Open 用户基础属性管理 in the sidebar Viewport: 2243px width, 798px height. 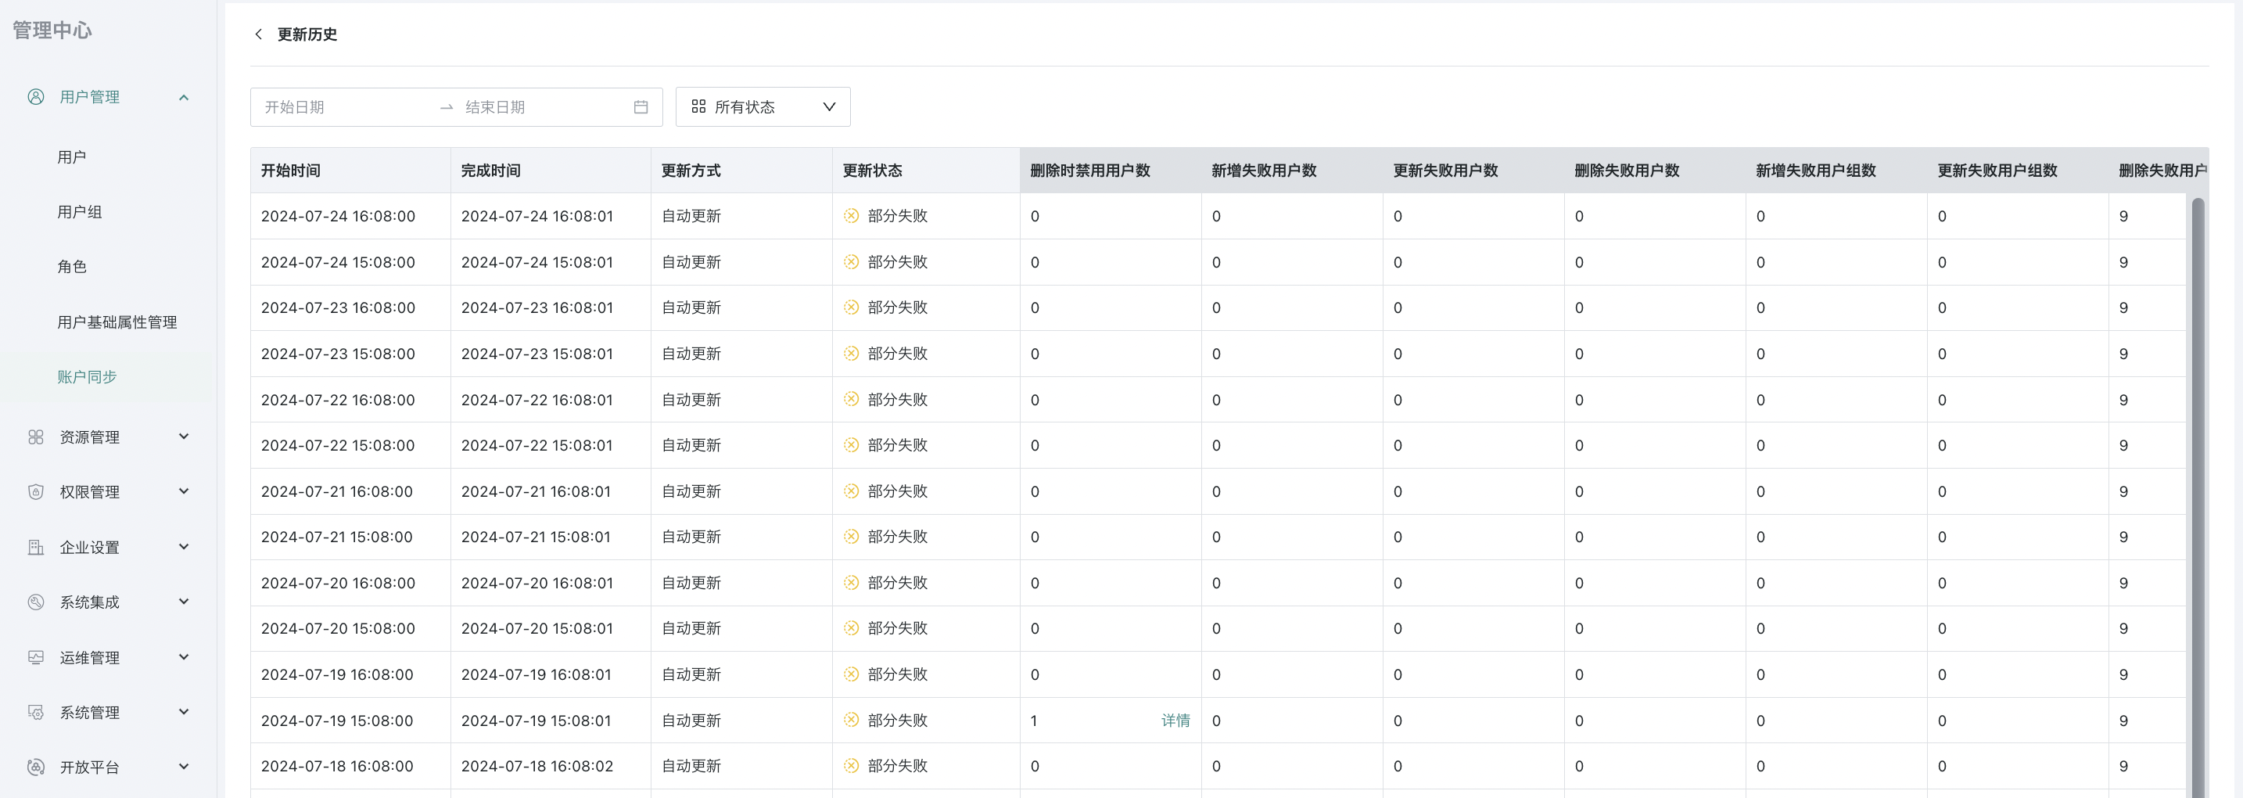117,322
